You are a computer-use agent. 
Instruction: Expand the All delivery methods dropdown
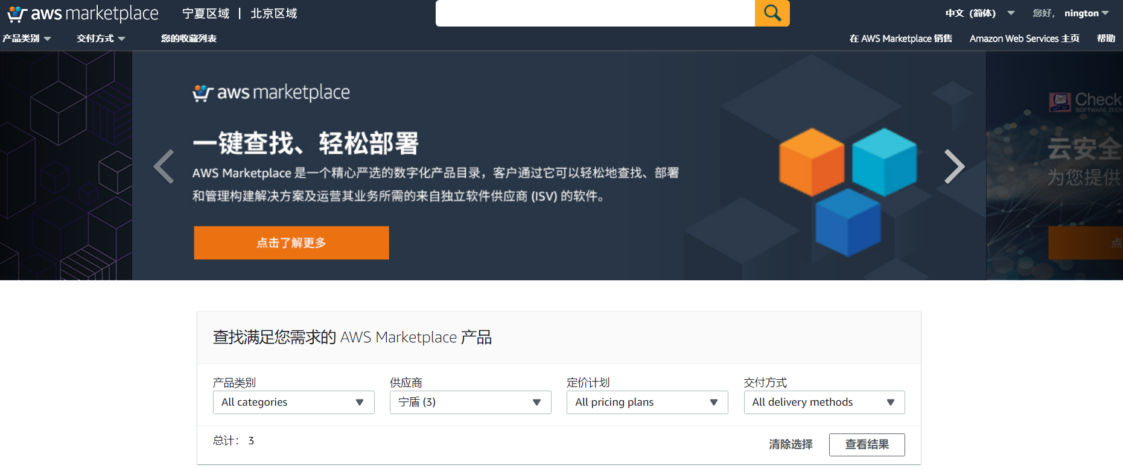click(x=824, y=402)
